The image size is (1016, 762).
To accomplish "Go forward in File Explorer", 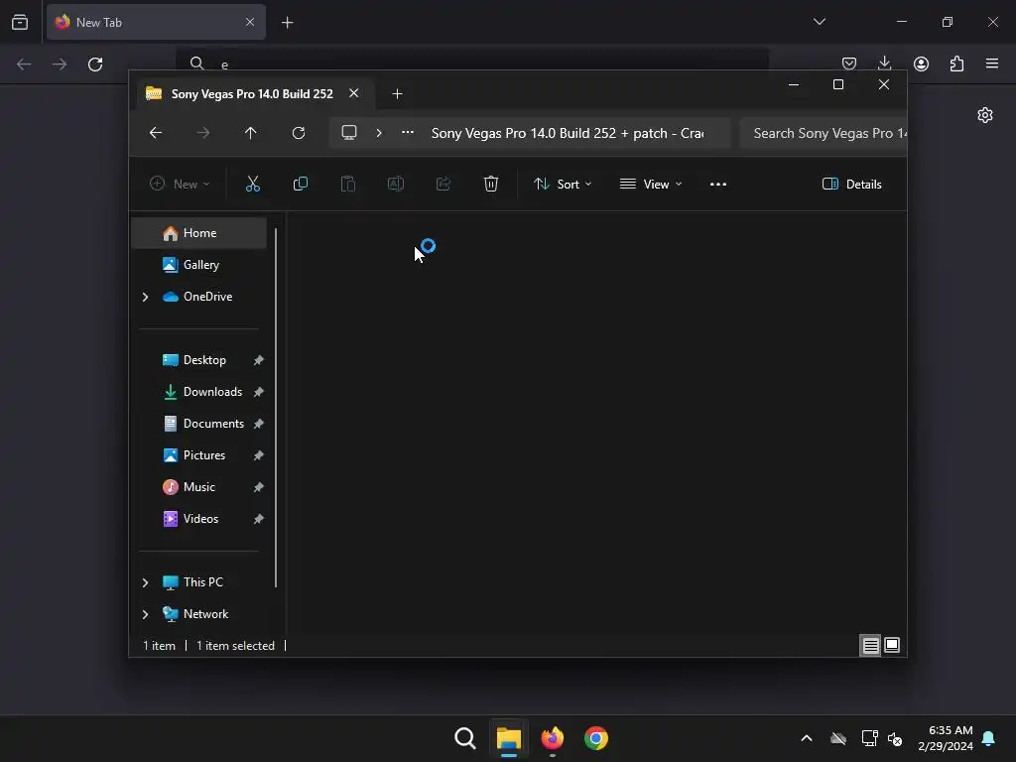I will coord(202,133).
